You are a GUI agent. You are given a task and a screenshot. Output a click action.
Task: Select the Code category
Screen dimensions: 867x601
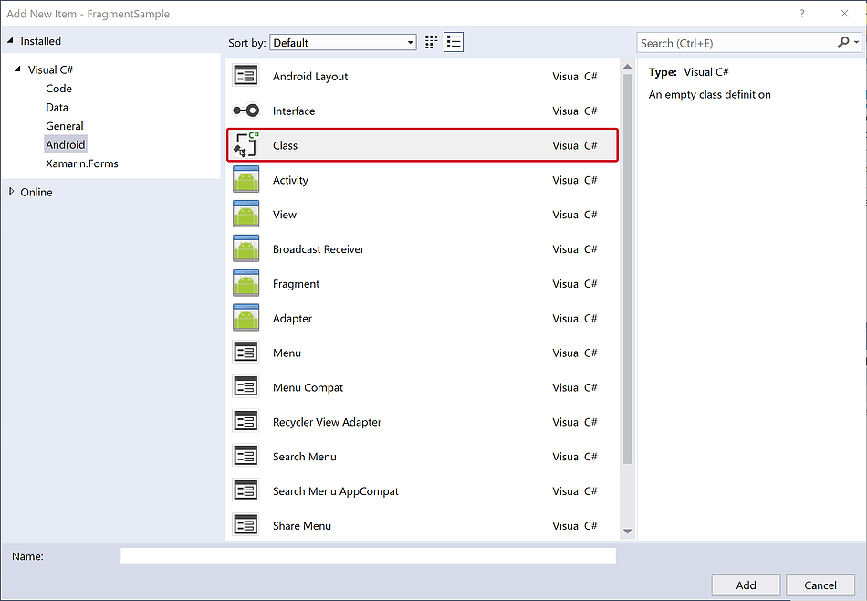point(58,89)
